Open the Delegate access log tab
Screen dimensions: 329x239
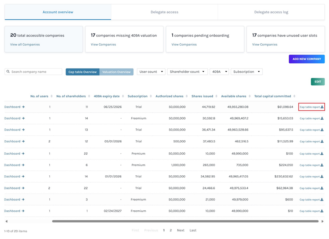[271, 12]
